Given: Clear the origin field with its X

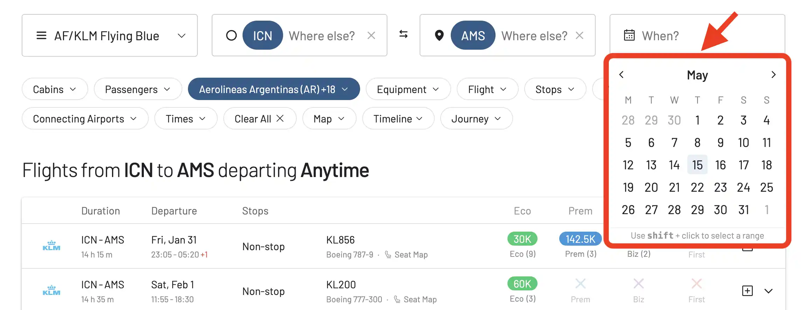Looking at the screenshot, I should tap(371, 35).
